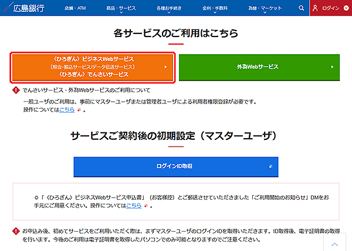This screenshot has width=352, height=251.
Task: Expand chevron under 金利・手数料
Action: click(x=215, y=12)
